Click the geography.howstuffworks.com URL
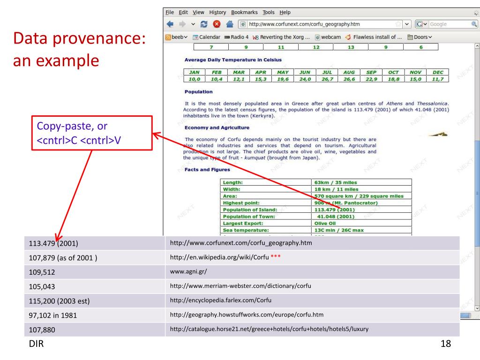 [x=247, y=315]
